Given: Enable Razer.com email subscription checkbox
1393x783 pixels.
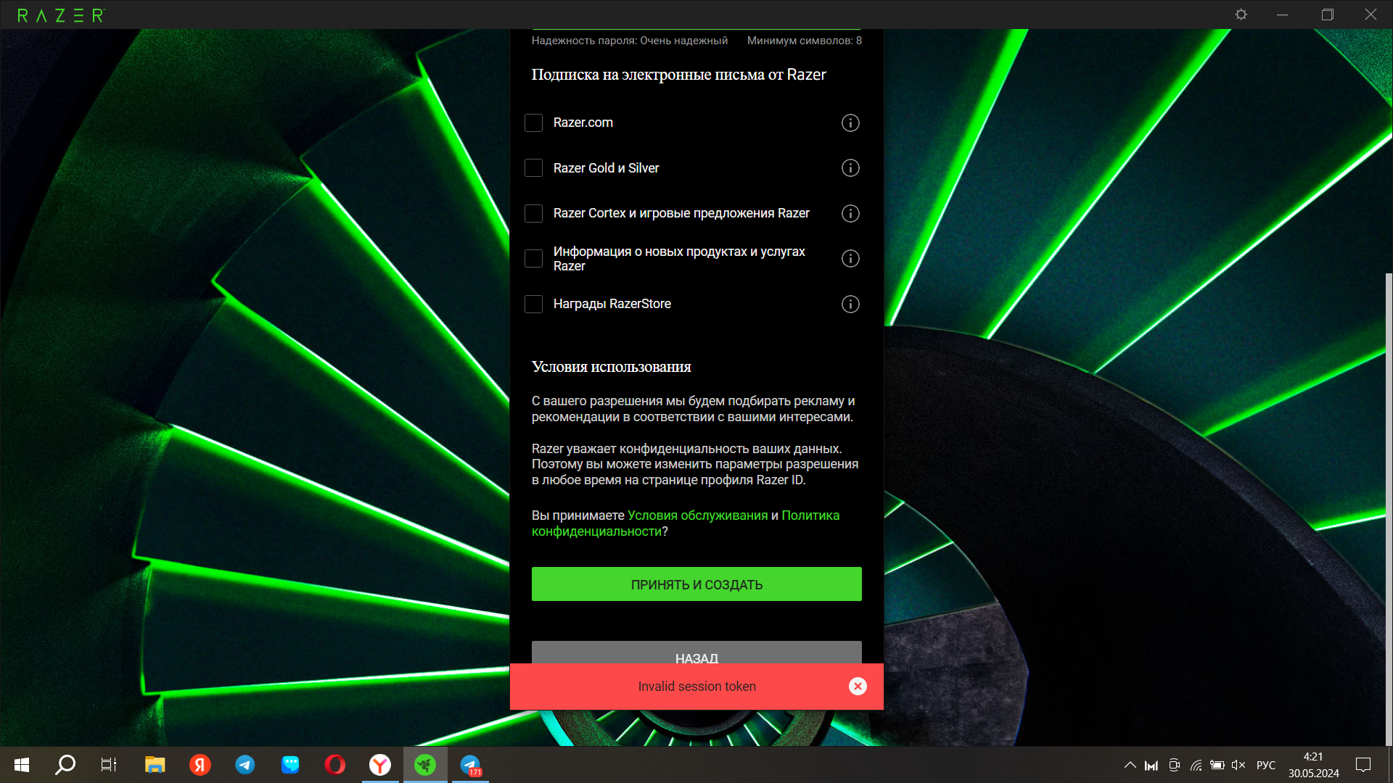Looking at the screenshot, I should coord(533,123).
